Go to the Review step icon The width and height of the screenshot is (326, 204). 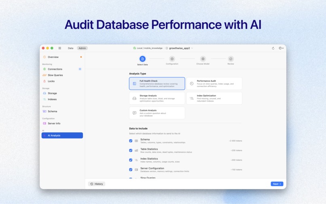point(231,59)
